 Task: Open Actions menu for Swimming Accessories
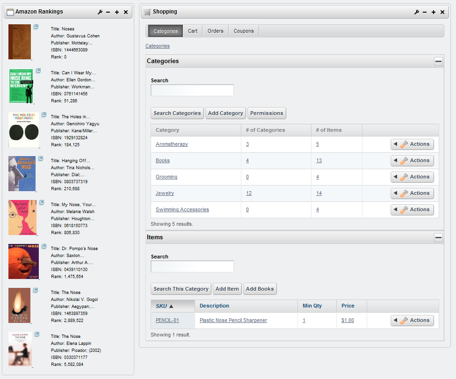[x=412, y=209]
